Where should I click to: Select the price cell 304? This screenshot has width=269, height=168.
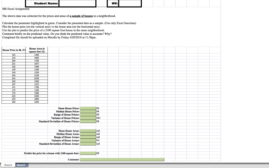point(14,75)
